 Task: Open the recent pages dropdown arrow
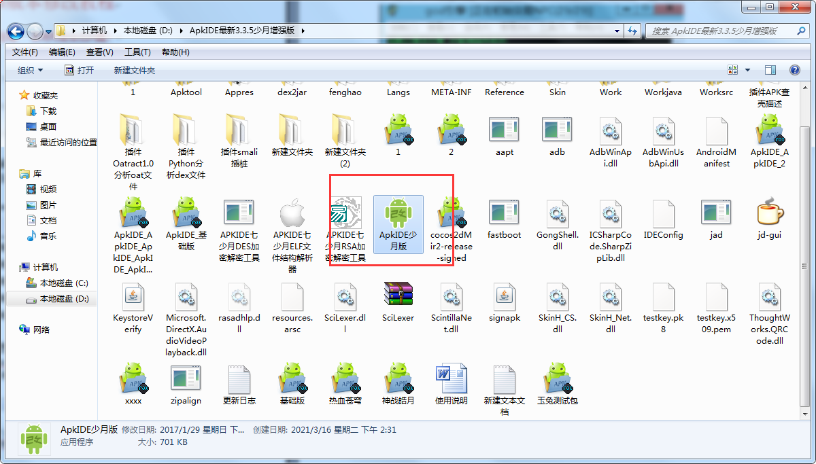[50, 31]
